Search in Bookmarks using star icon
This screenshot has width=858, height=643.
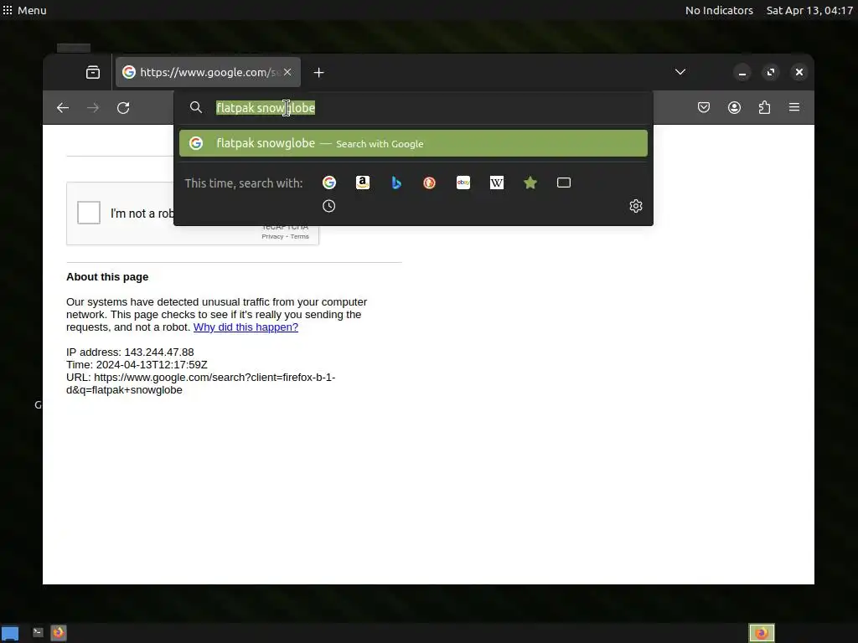[530, 183]
